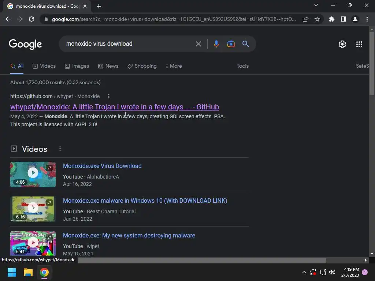Open the sync status tray icon

coord(313,272)
